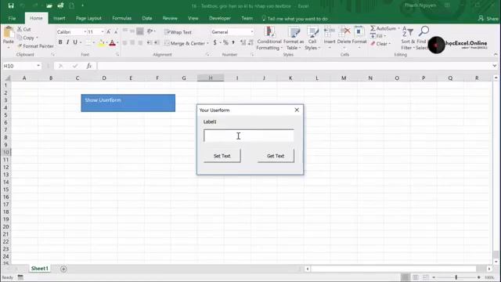501x282 pixels.
Task: Expand the formula bar
Action: [x=495, y=66]
